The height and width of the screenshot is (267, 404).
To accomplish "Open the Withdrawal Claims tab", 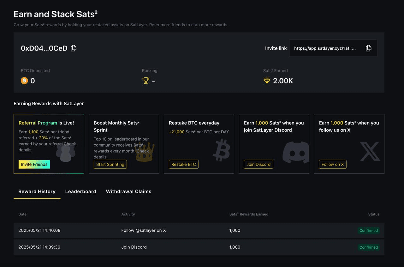I will [x=128, y=191].
